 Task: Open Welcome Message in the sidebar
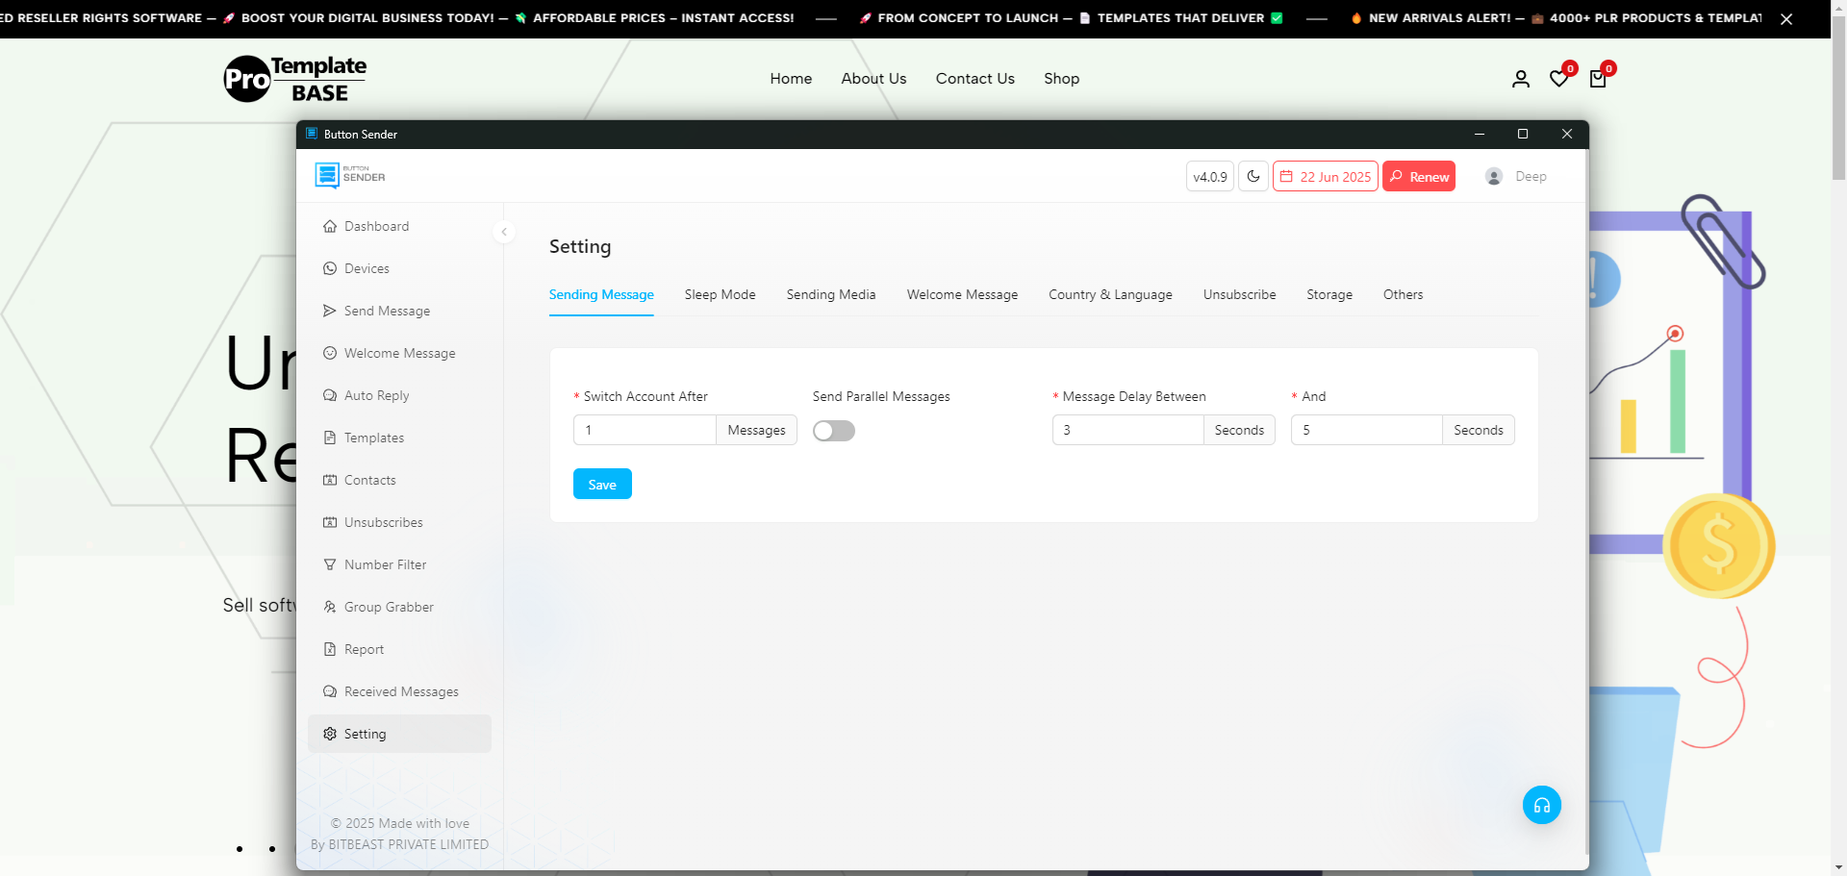399,353
